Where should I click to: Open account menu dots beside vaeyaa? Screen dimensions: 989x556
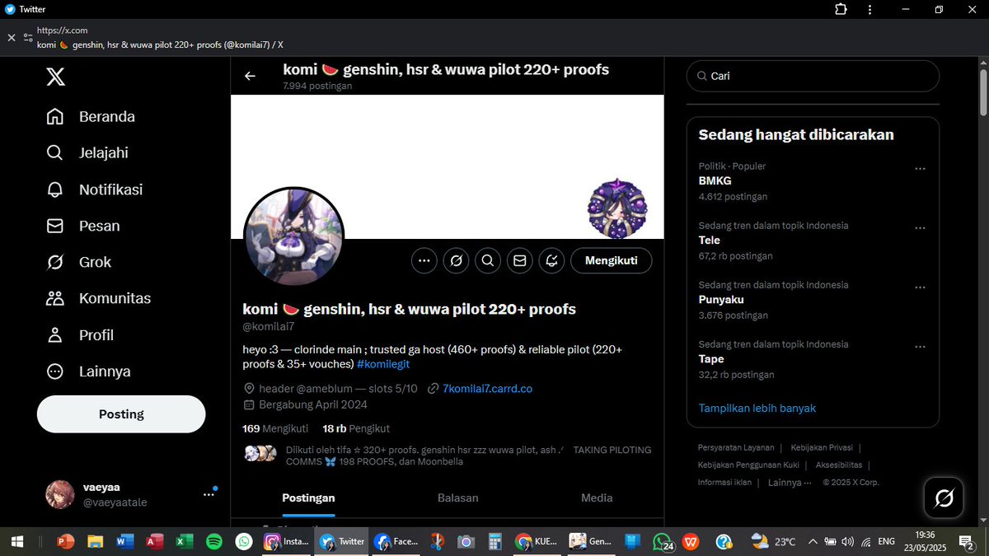(x=209, y=494)
